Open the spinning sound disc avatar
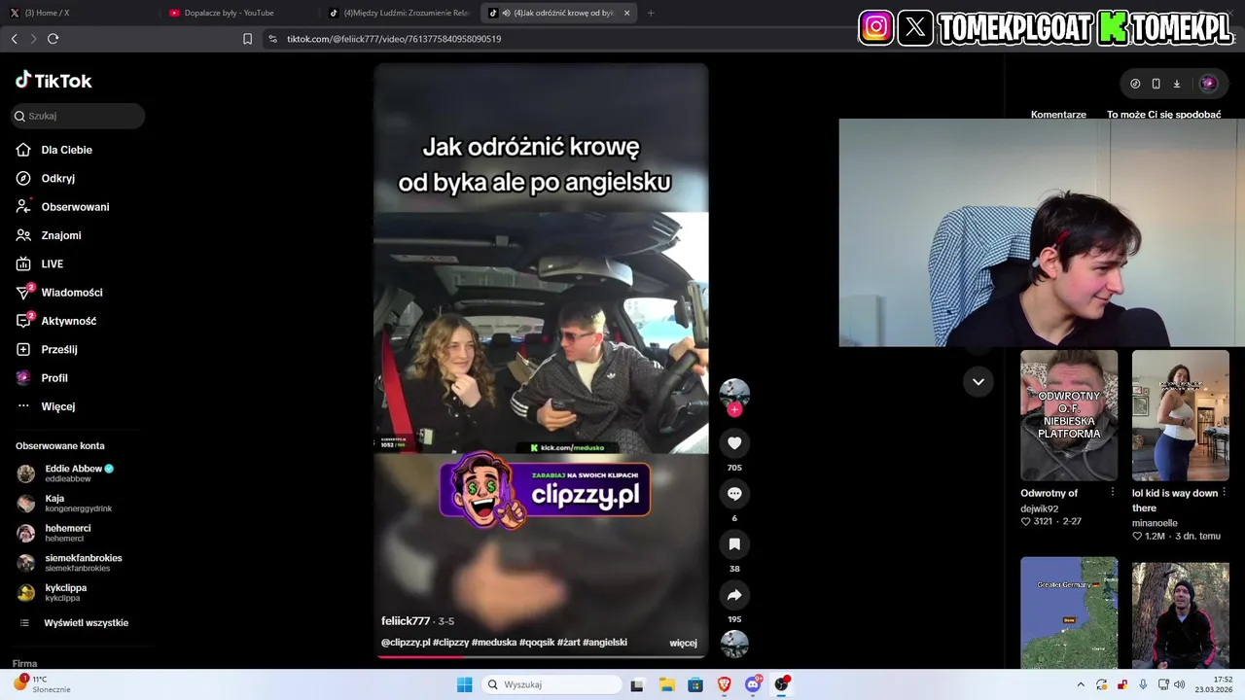The image size is (1245, 700). (734, 645)
